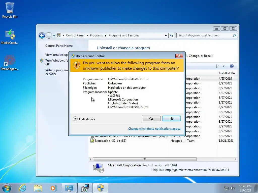
Task: Click the program icon in details pane
Action: [x=99, y=168]
